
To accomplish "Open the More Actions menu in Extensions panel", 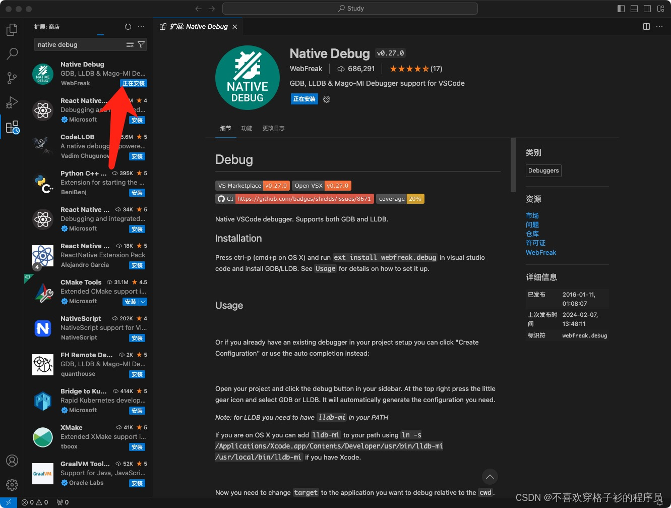I will point(141,27).
